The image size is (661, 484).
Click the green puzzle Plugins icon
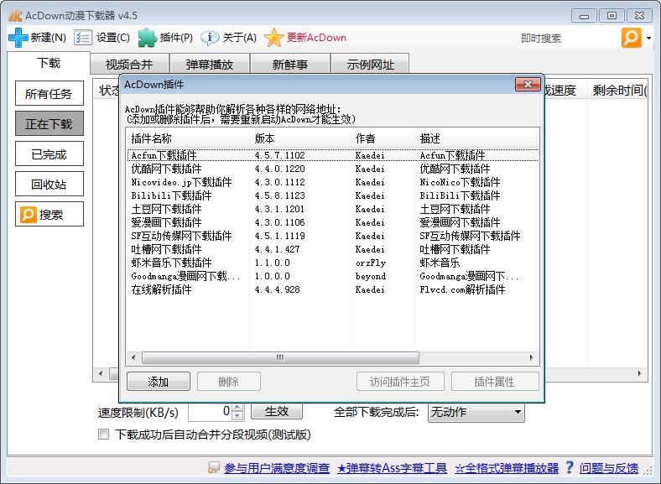[147, 38]
